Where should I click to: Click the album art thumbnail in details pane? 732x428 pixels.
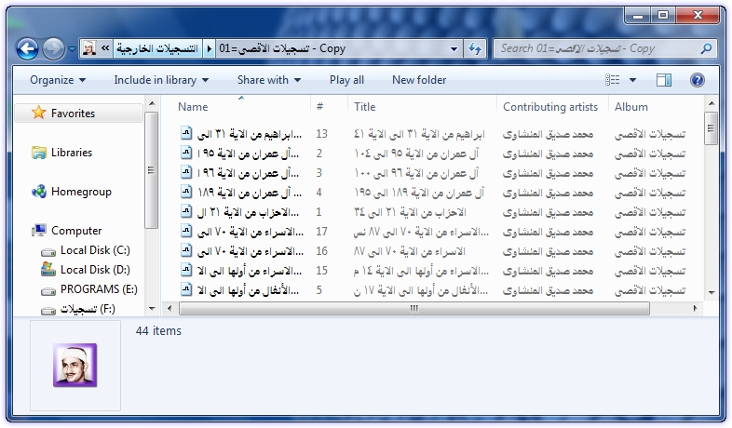pyautogui.click(x=75, y=365)
